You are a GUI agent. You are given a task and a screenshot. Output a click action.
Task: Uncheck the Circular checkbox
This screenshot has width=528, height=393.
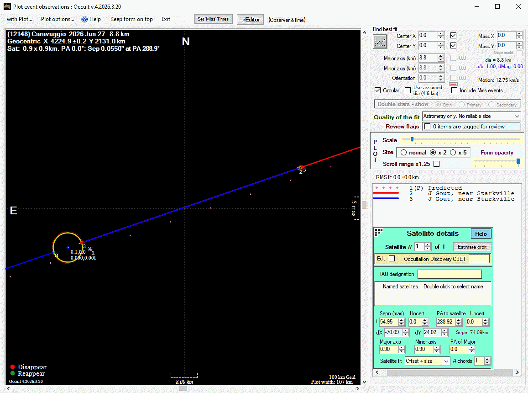[x=377, y=90]
